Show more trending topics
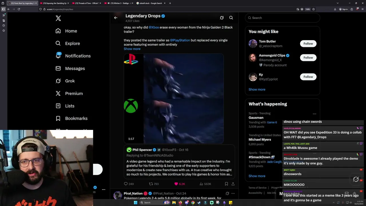The image size is (366, 206). [x=257, y=176]
